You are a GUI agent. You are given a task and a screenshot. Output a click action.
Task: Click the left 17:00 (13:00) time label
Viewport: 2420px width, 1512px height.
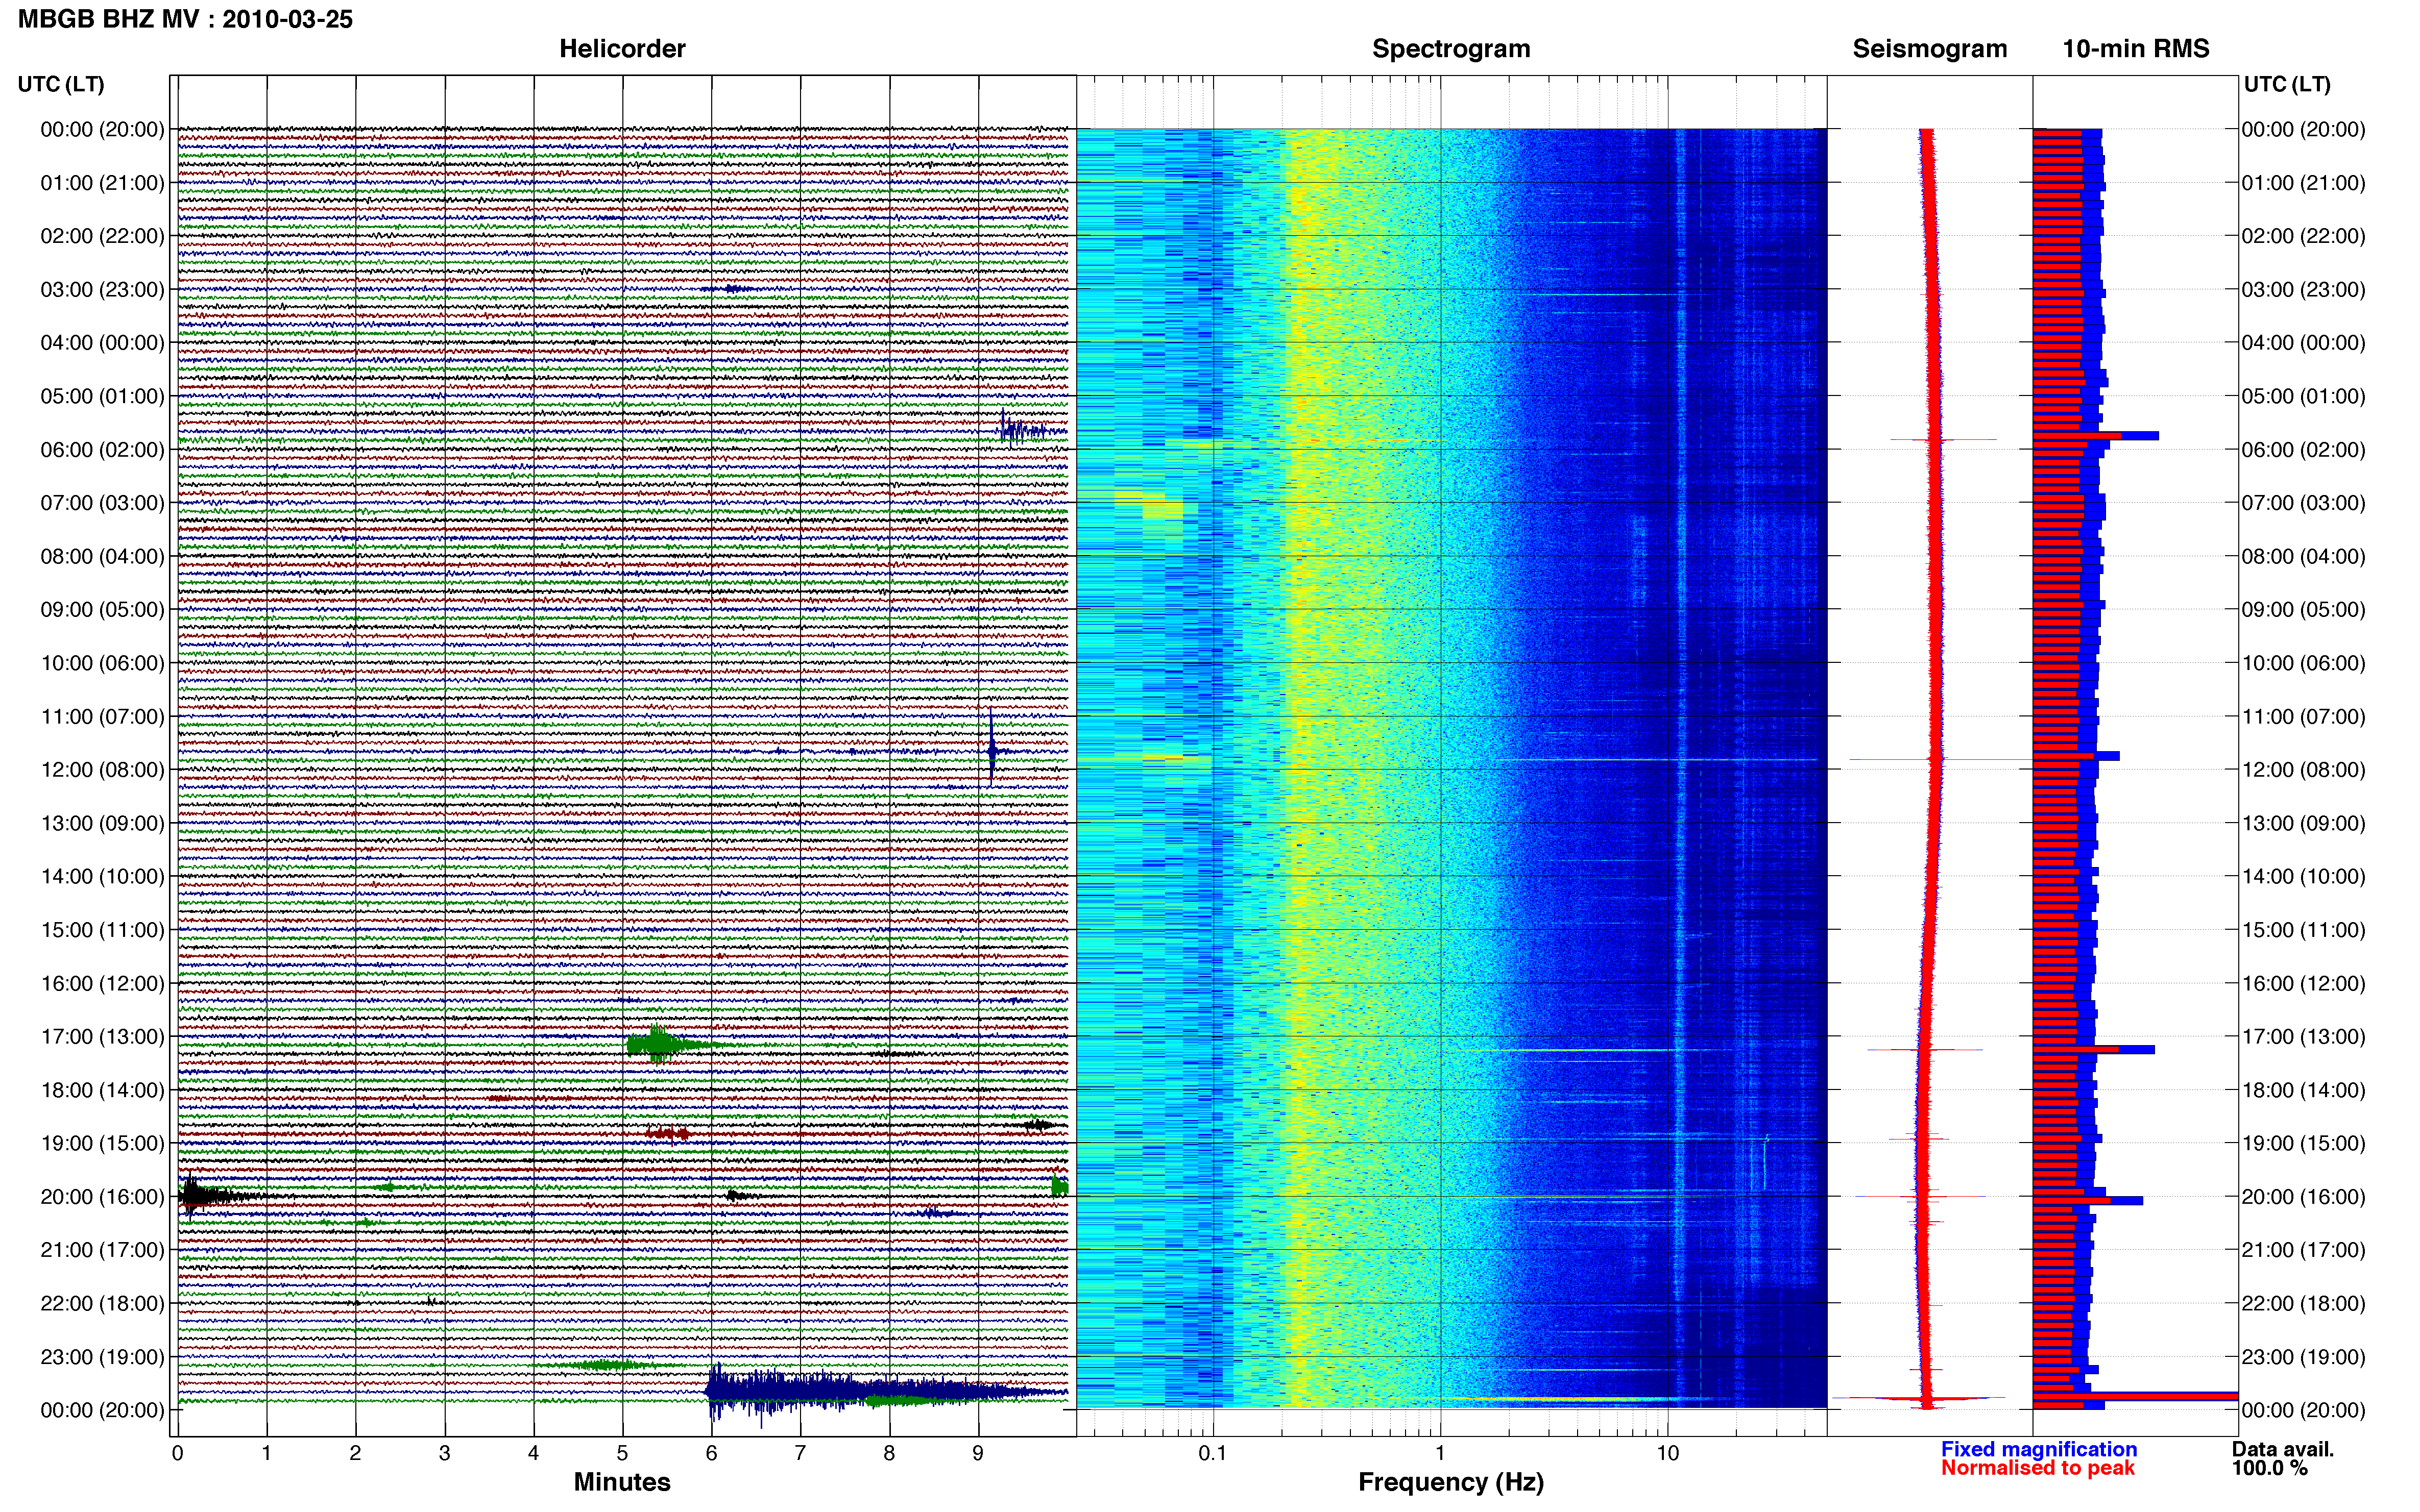click(102, 1037)
